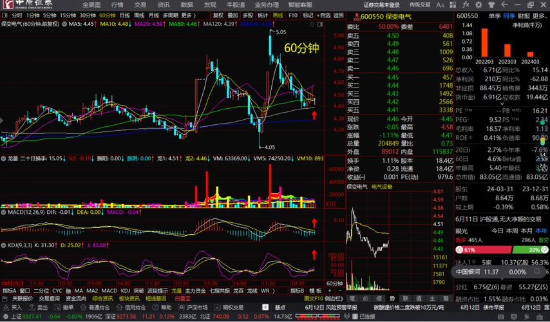This screenshot has width=550, height=322.
Task: Click the 卖出 sell icon
Action: click(32, 307)
